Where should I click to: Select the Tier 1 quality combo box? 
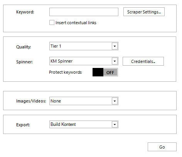click(x=84, y=46)
